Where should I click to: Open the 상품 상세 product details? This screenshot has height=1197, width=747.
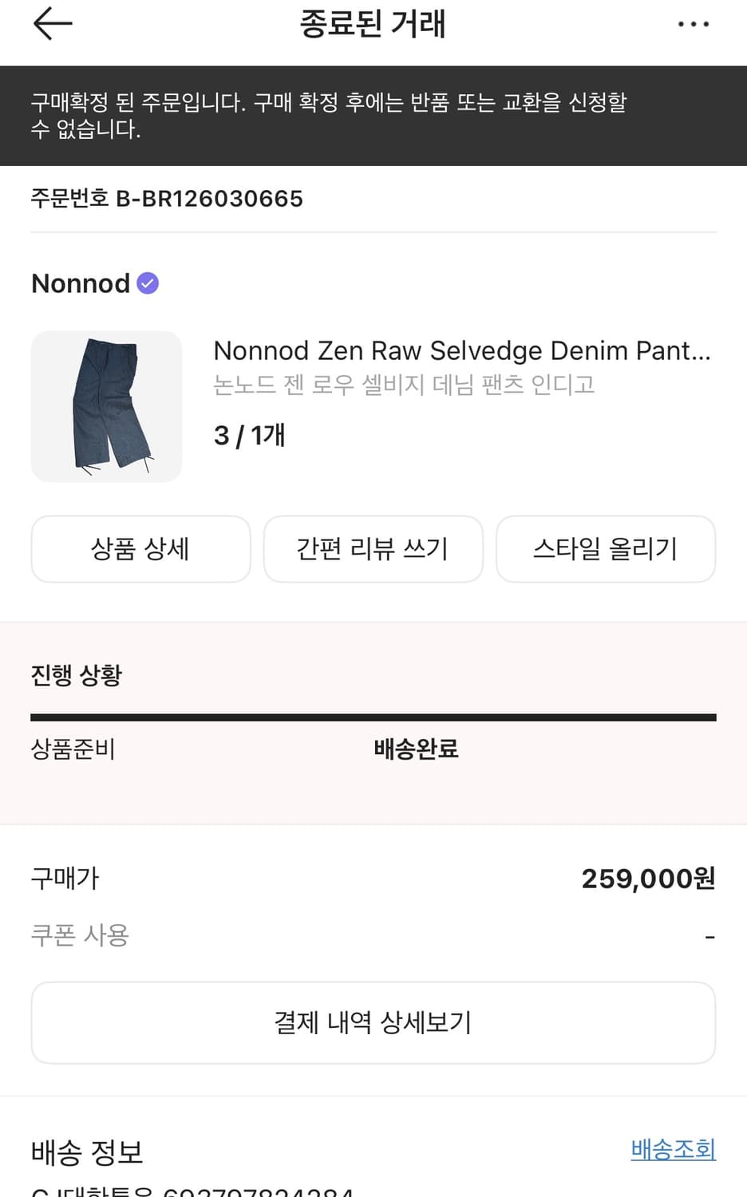(x=140, y=549)
